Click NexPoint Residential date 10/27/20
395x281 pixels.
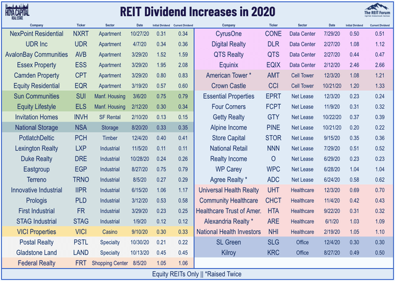pos(139,34)
